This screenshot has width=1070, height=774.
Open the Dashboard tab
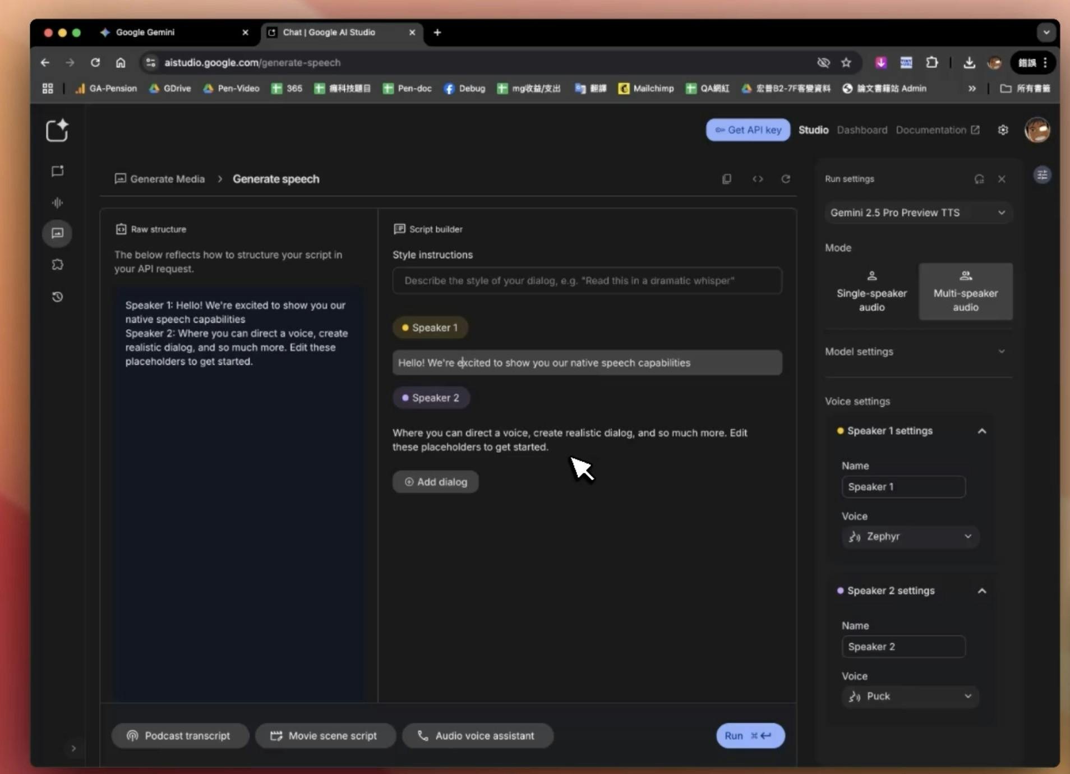click(862, 130)
